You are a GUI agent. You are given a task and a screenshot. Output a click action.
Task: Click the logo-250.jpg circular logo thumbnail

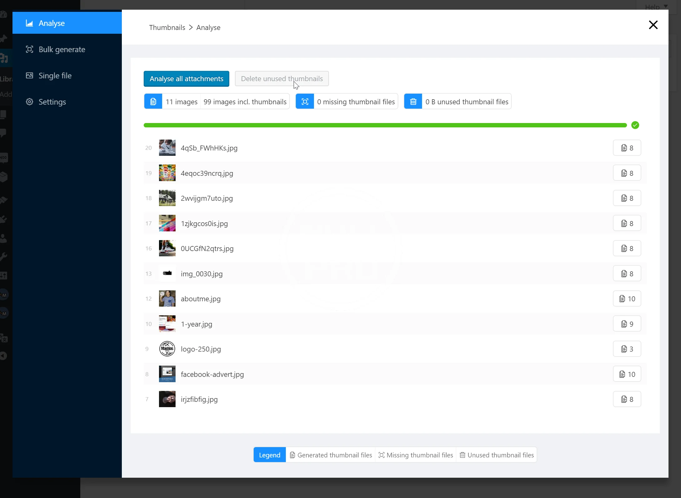pos(167,349)
